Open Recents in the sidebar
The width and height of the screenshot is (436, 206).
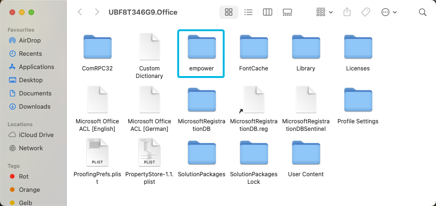coord(30,54)
